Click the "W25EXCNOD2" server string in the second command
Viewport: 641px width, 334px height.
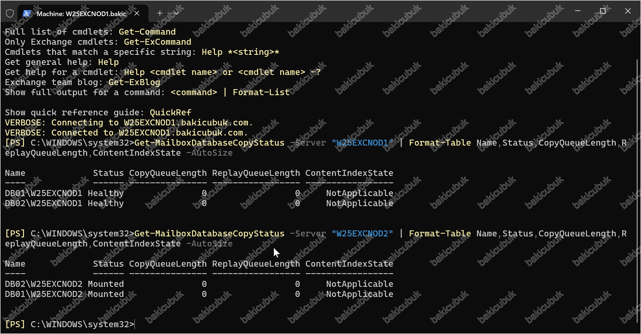362,233
